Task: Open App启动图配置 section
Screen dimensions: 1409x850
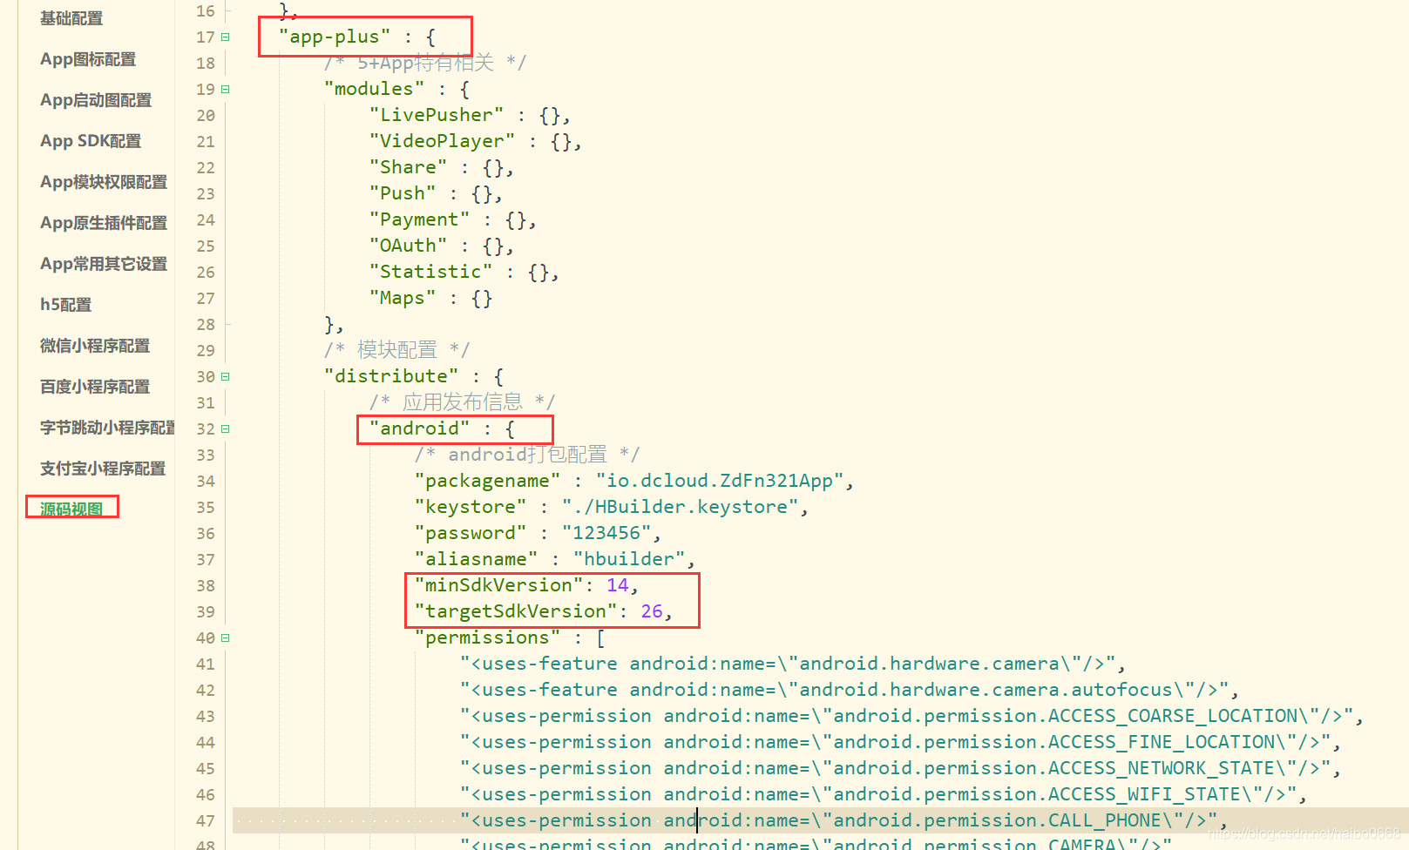Action: pos(96,100)
